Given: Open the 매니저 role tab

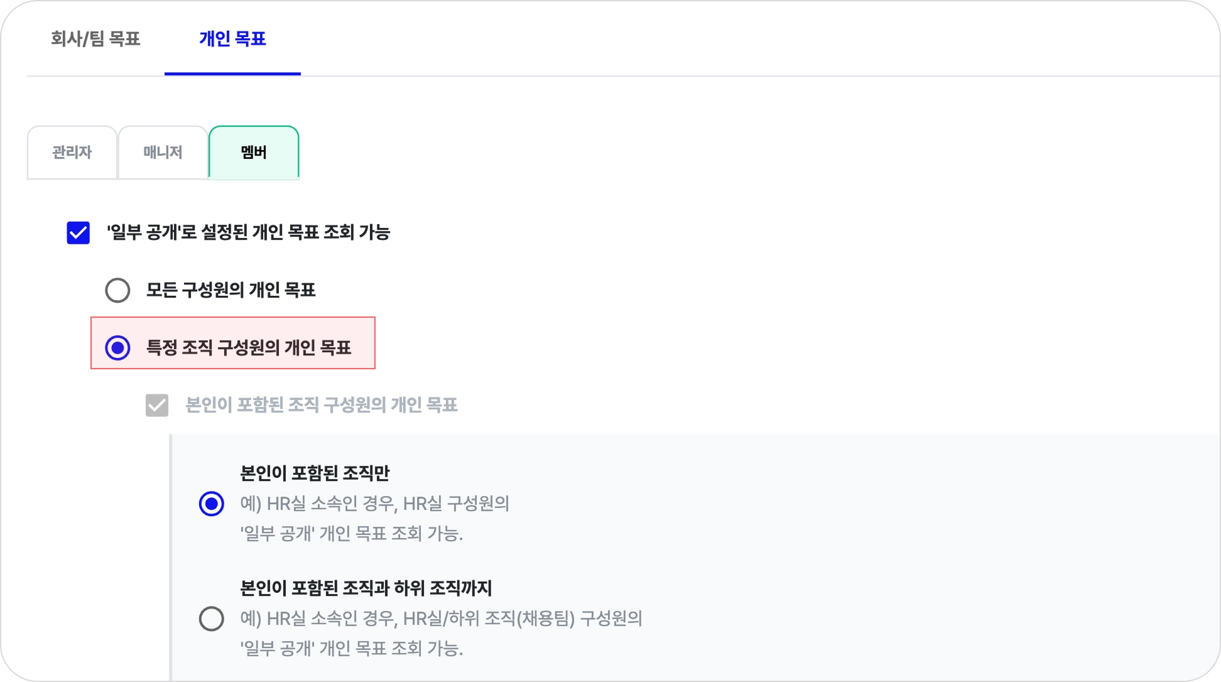Looking at the screenshot, I should pyautogui.click(x=163, y=152).
